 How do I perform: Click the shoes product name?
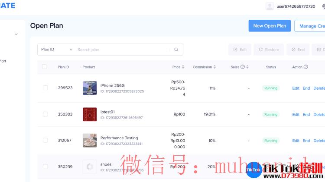(106, 164)
